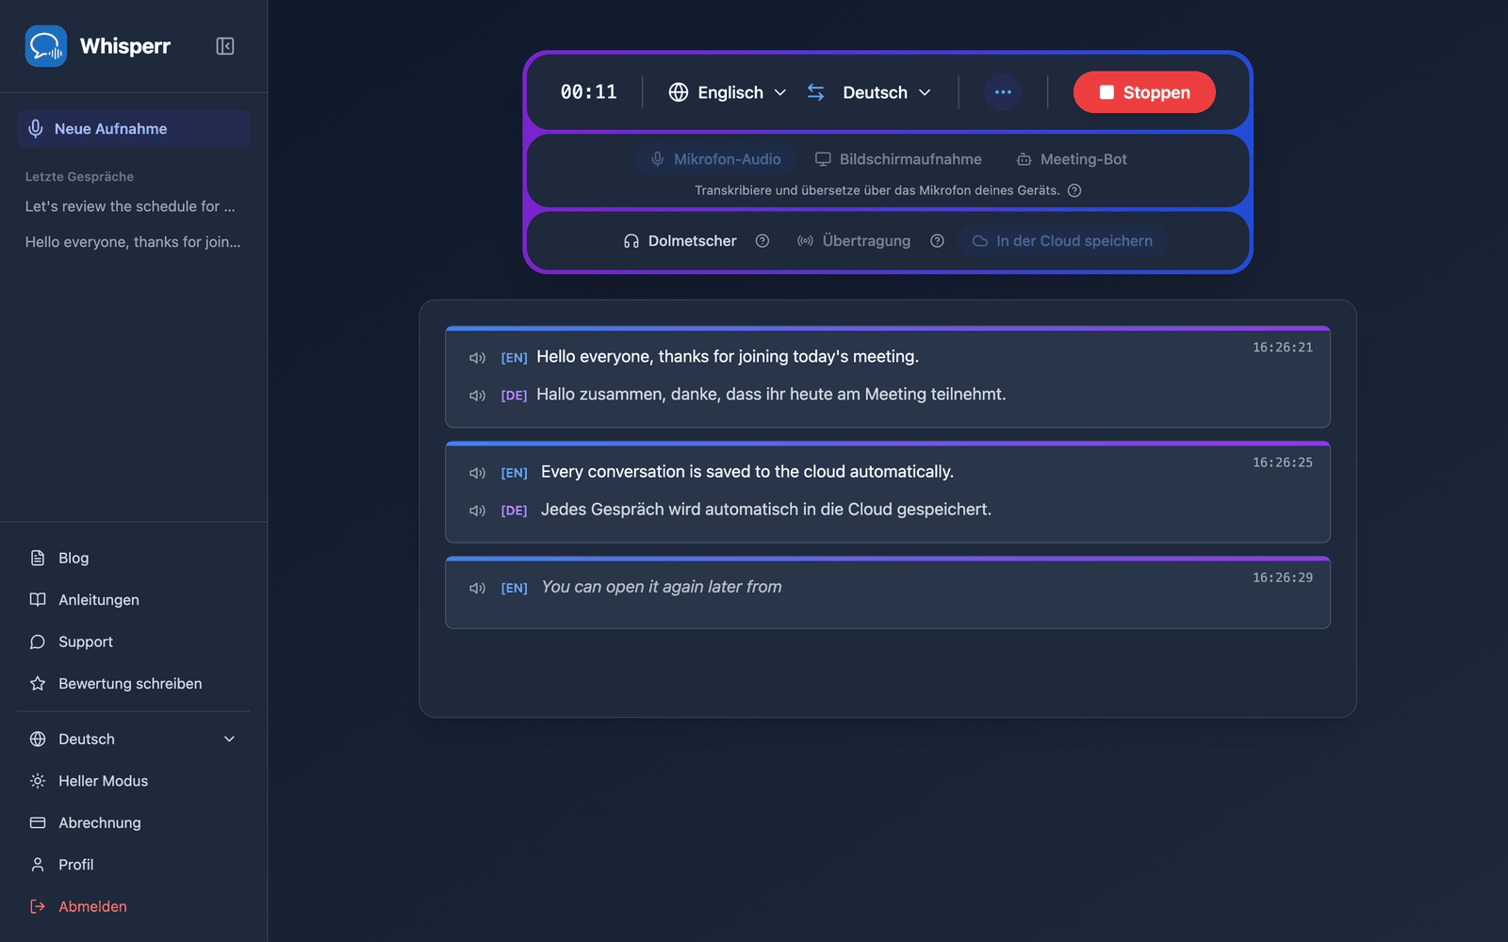Play audio for "Every conversation is saved" line
The image size is (1508, 942).
coord(478,473)
